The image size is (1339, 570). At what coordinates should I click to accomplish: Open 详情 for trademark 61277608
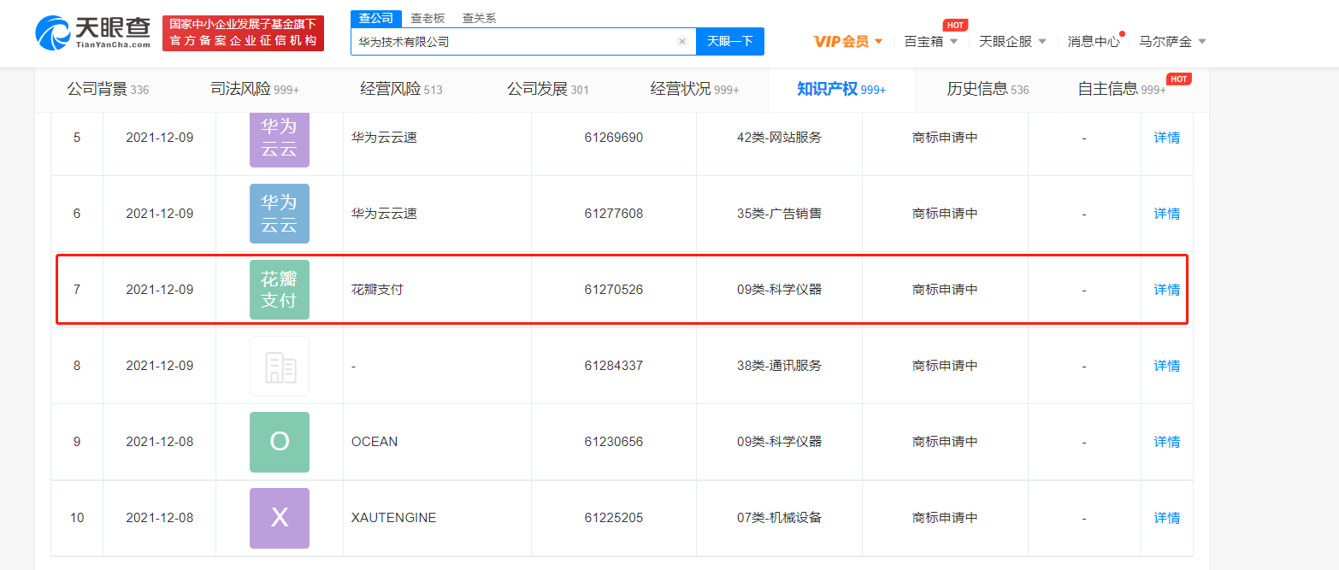tap(1166, 214)
